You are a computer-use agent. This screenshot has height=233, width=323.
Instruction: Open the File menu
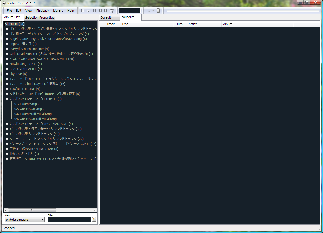coord(9,11)
